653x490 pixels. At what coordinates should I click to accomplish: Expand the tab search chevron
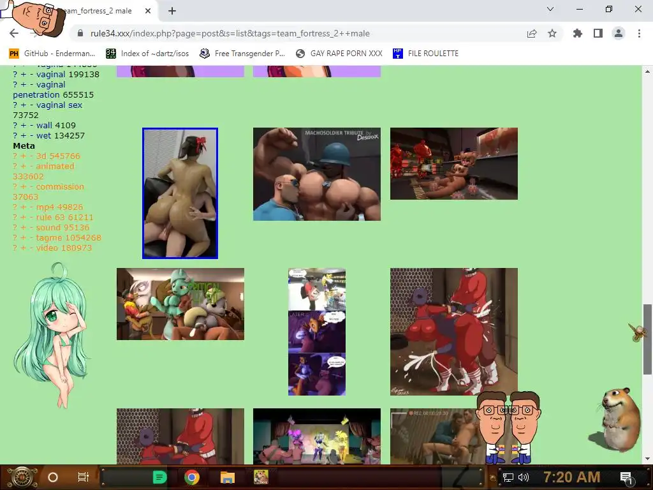tap(550, 9)
